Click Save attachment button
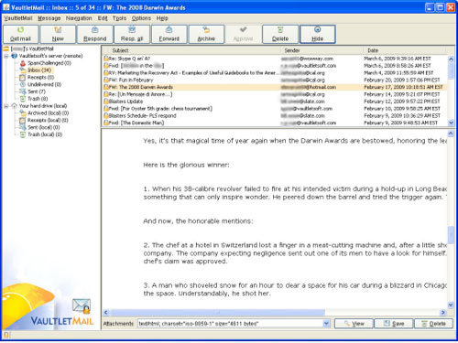The width and height of the screenshot is (458, 343). 394,324
